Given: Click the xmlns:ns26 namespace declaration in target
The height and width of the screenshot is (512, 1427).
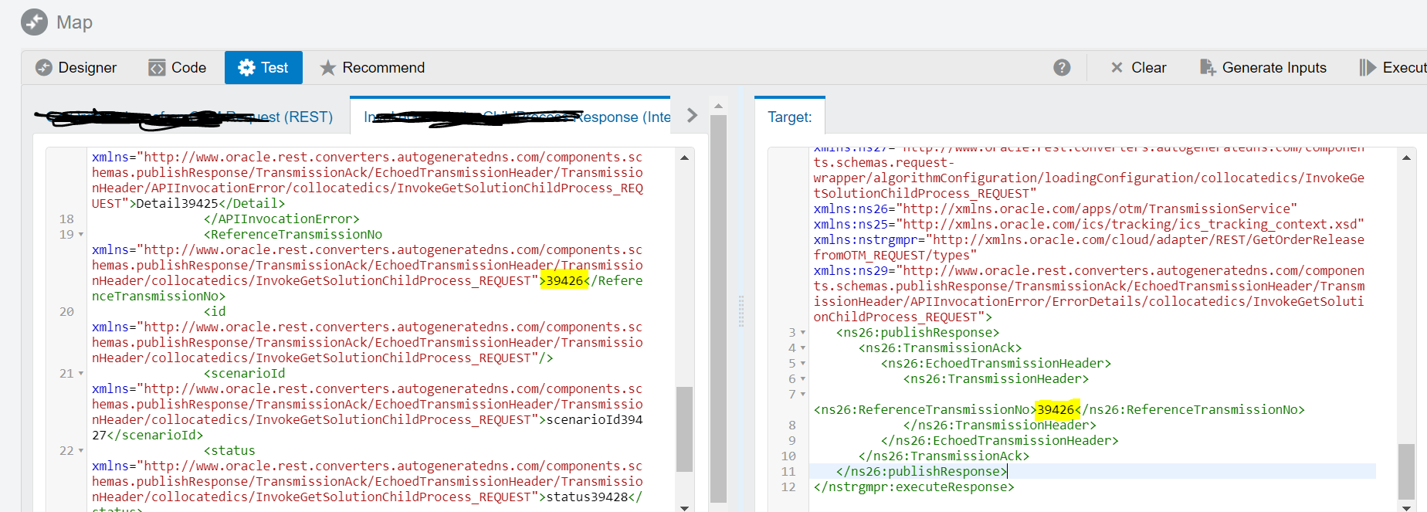Looking at the screenshot, I should 1055,209.
